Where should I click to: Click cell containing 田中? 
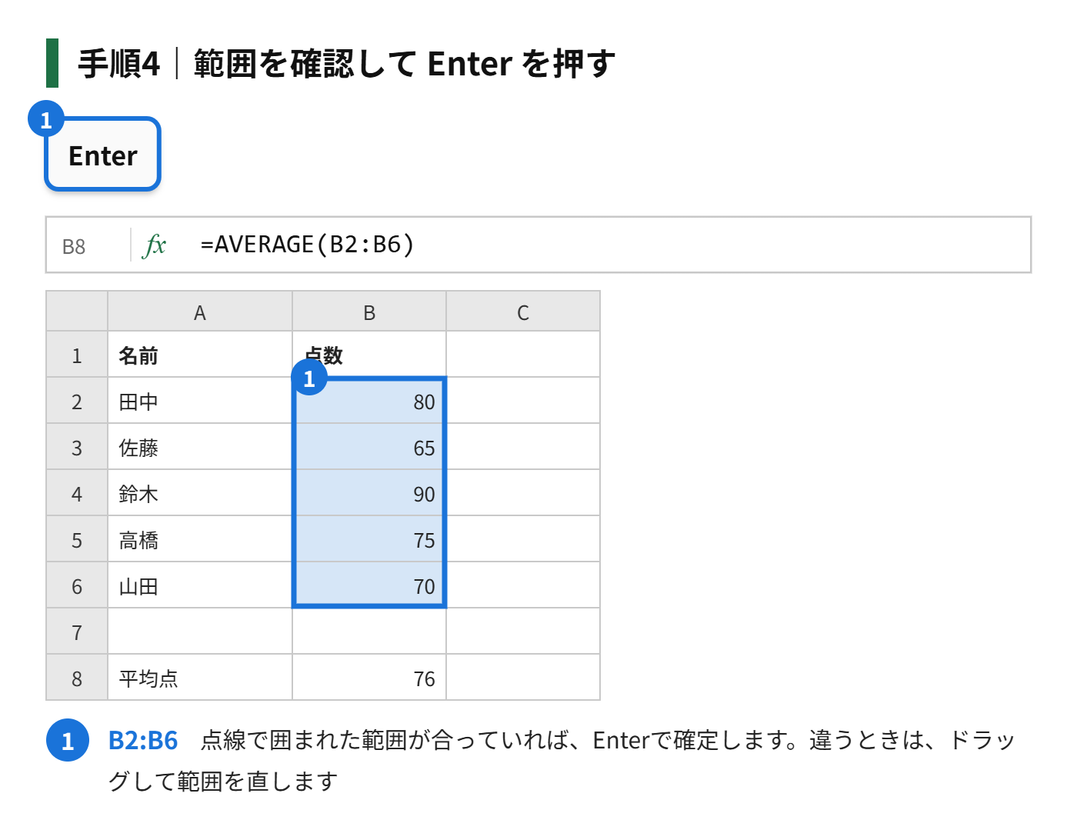(x=200, y=401)
